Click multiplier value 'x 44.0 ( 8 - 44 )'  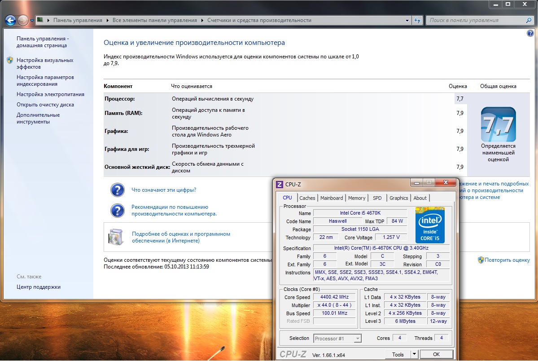click(x=334, y=305)
